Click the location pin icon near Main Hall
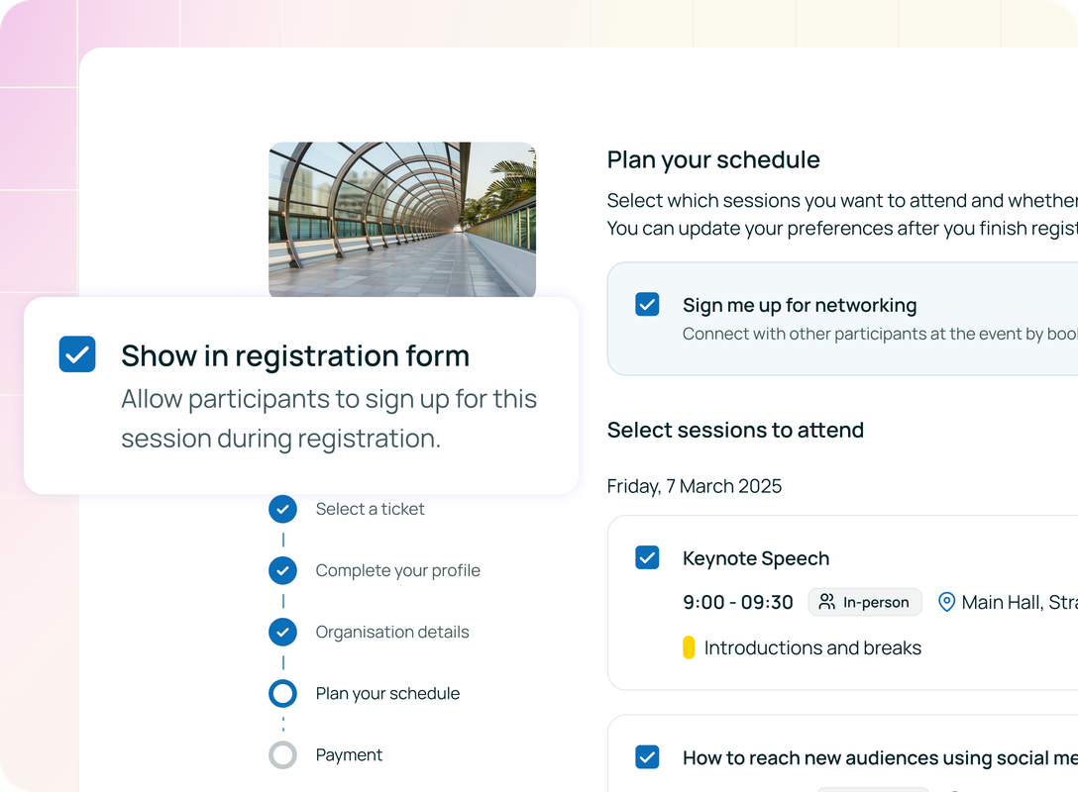Screen dimensions: 1078x792 [x=946, y=602]
